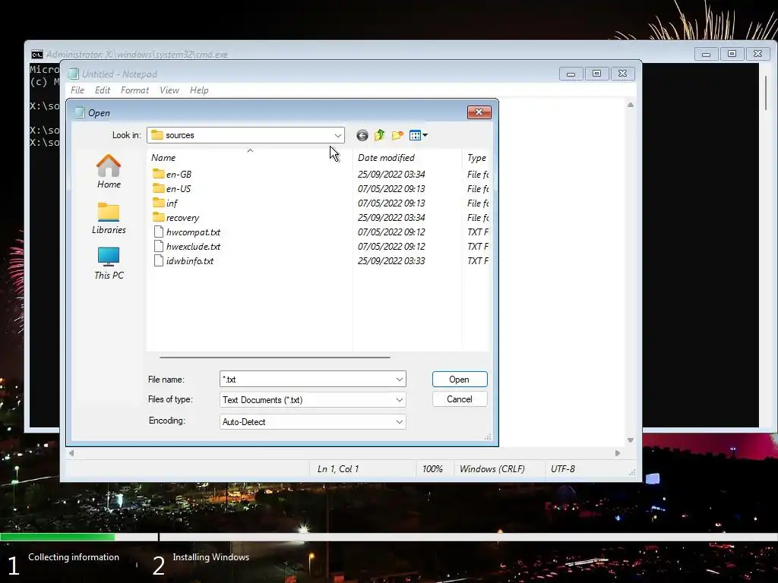Click 25/09/2022 03:33 date of idwbinfo.txt
The height and width of the screenshot is (583, 778).
tap(391, 261)
